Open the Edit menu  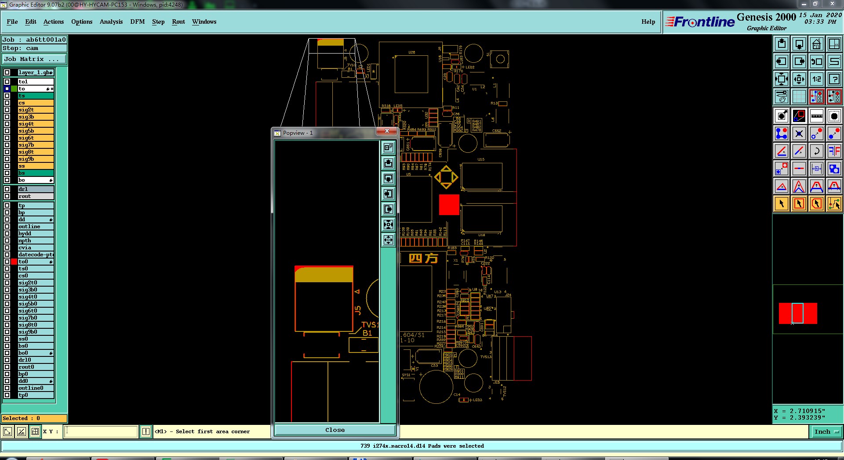pyautogui.click(x=31, y=22)
